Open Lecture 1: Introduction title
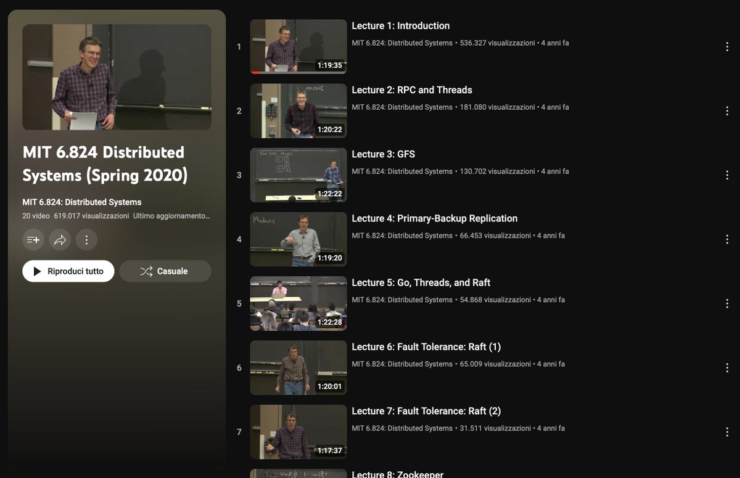Image resolution: width=740 pixels, height=478 pixels. click(401, 26)
